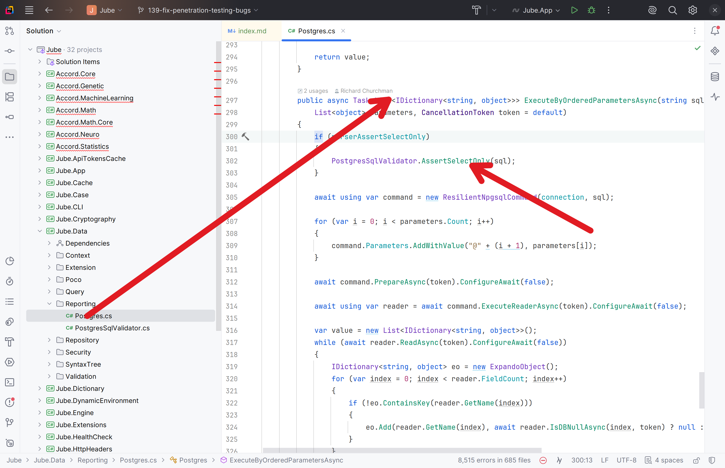Open the Structure tool window
725x468 pixels.
(10, 97)
